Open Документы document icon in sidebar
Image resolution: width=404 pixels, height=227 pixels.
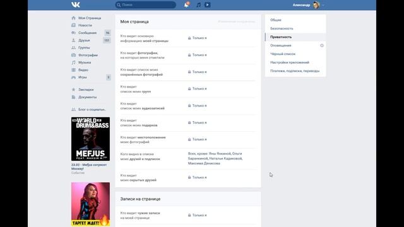pyautogui.click(x=73, y=97)
